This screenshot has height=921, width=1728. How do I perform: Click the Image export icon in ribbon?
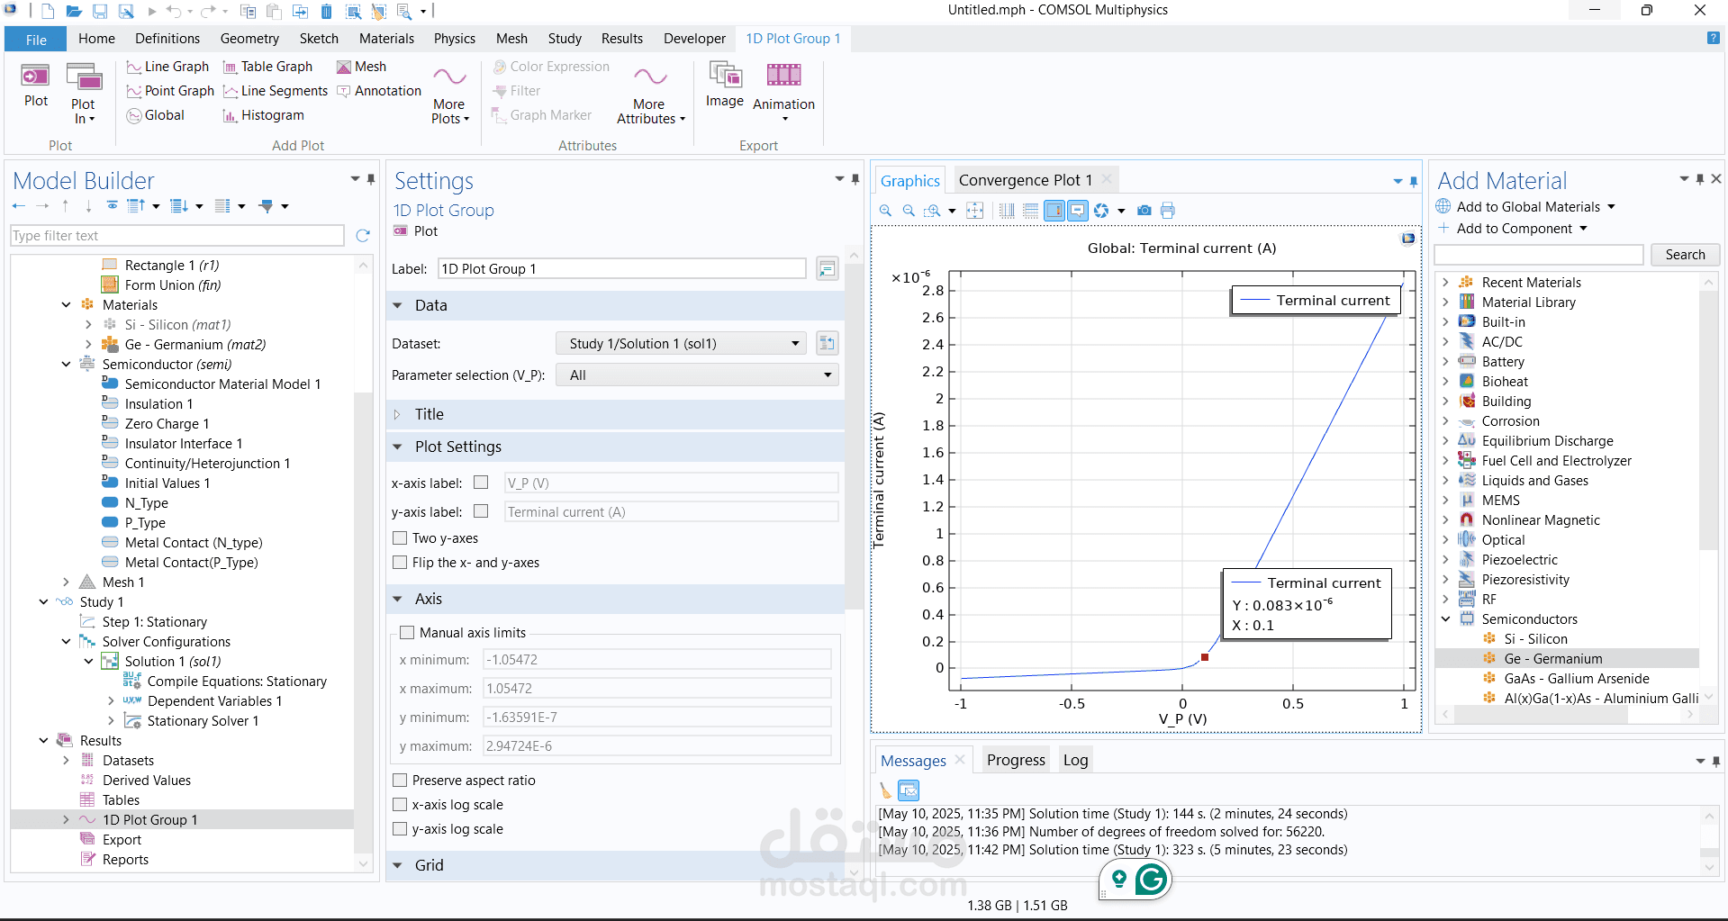coord(724,76)
